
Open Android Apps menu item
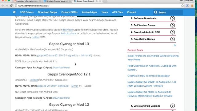click(x=90, y=12)
